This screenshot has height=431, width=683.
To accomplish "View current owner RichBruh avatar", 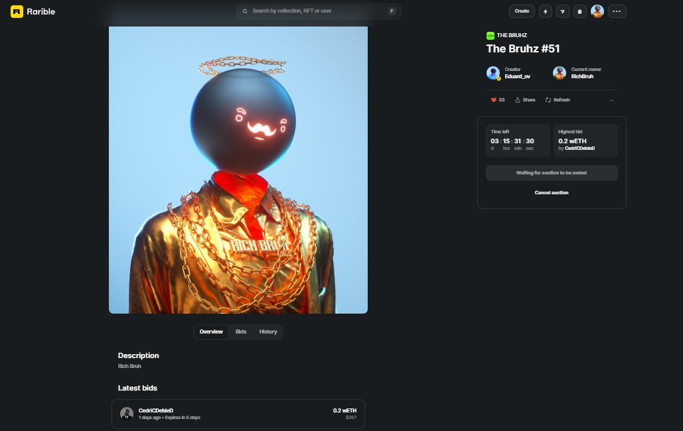I will point(560,73).
